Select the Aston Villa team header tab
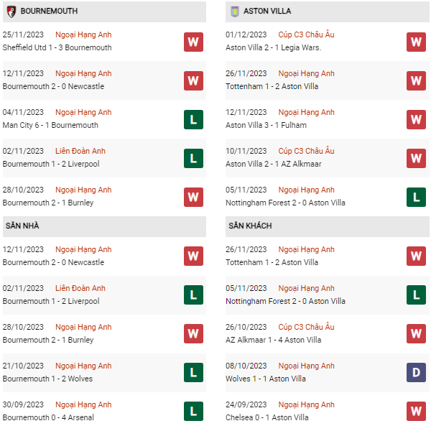This screenshot has width=431, height=426. pos(267,11)
